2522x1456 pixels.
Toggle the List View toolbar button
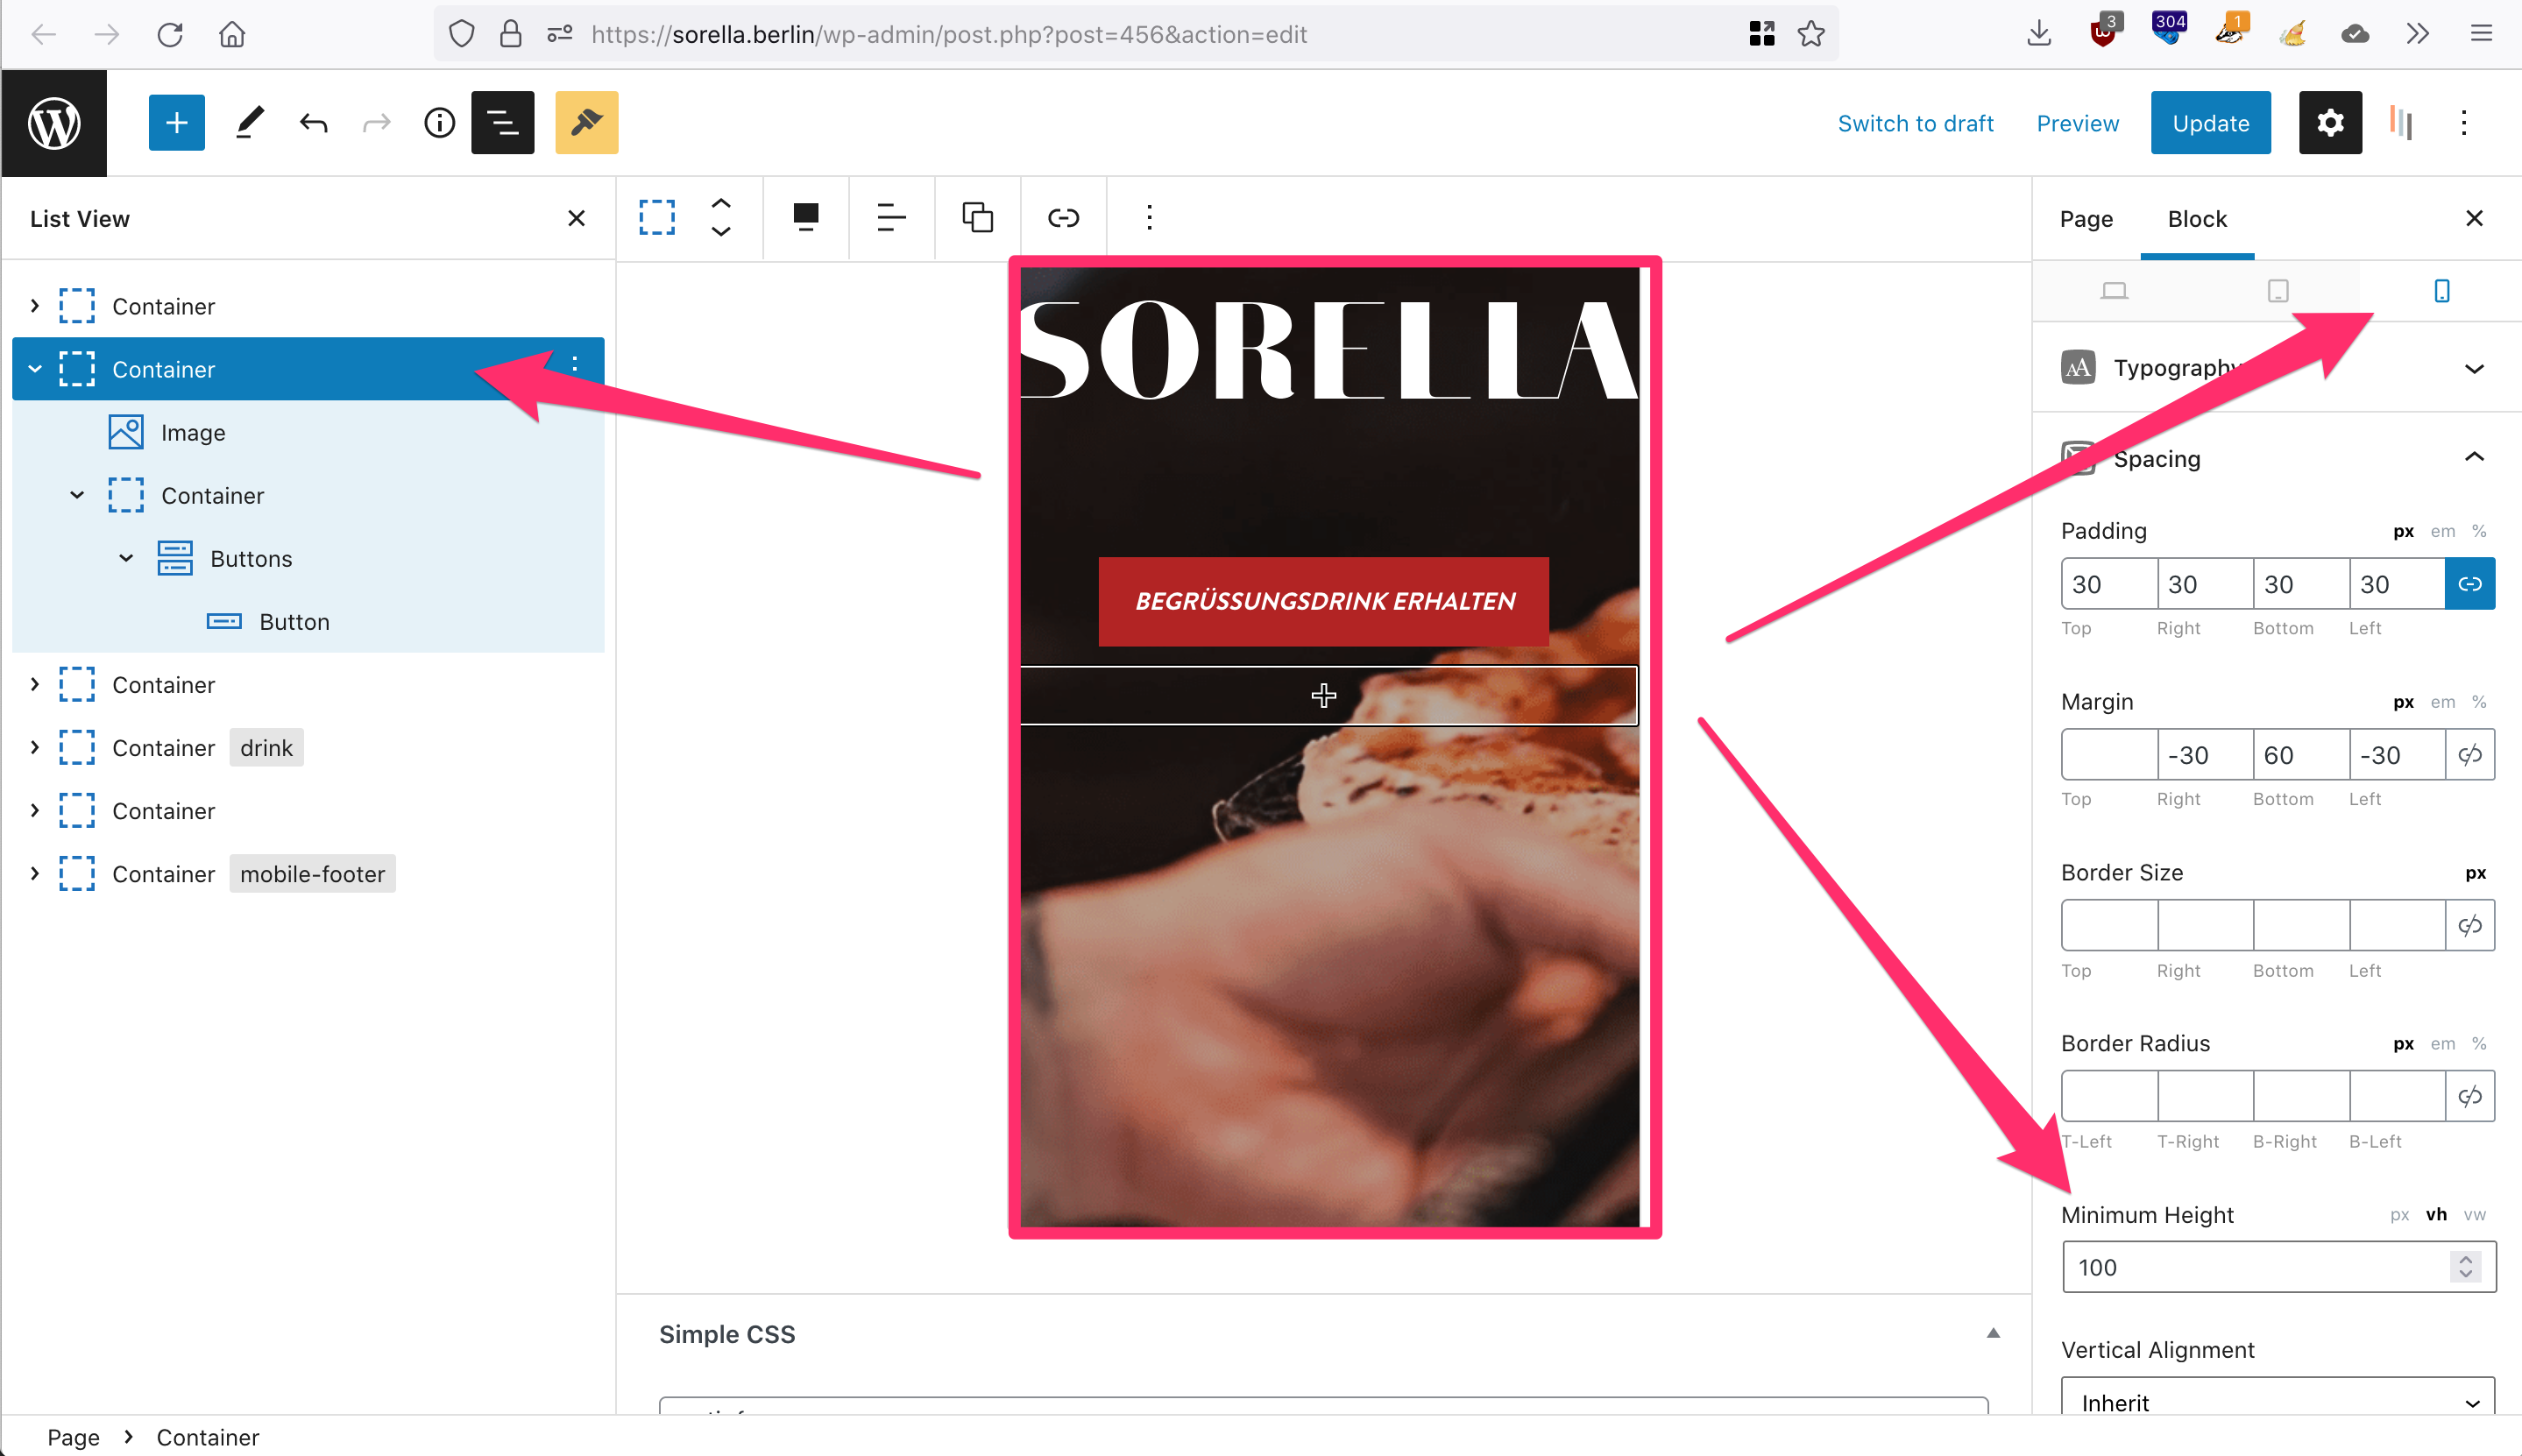pyautogui.click(x=502, y=123)
